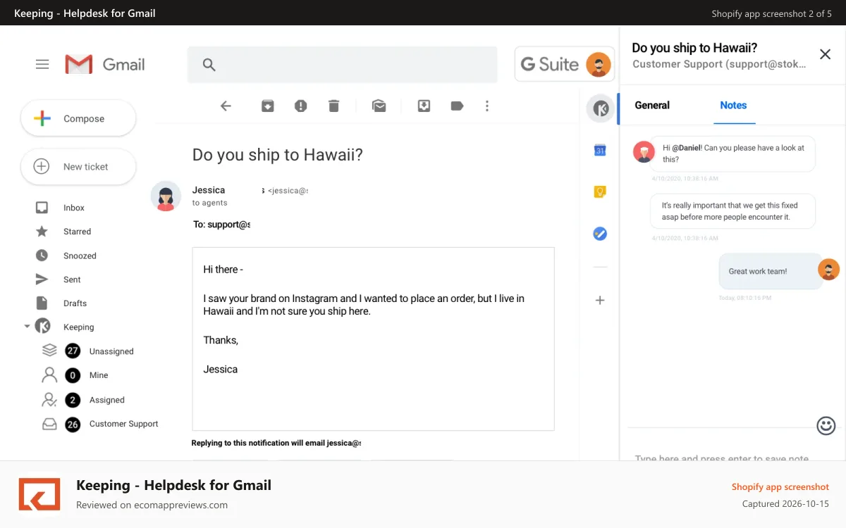Image resolution: width=846 pixels, height=528 pixels.
Task: Go back with the arrow icon
Action: pos(226,106)
